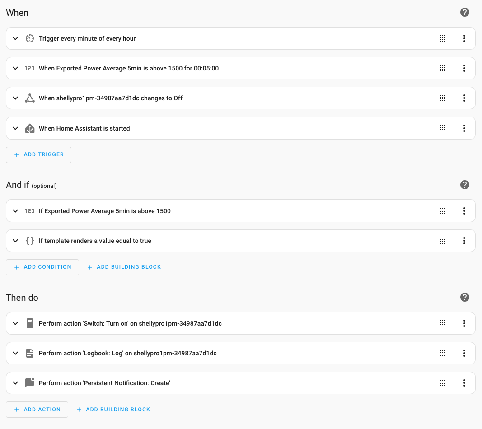
Task: Click Add Building Block under conditions
Action: 124,267
